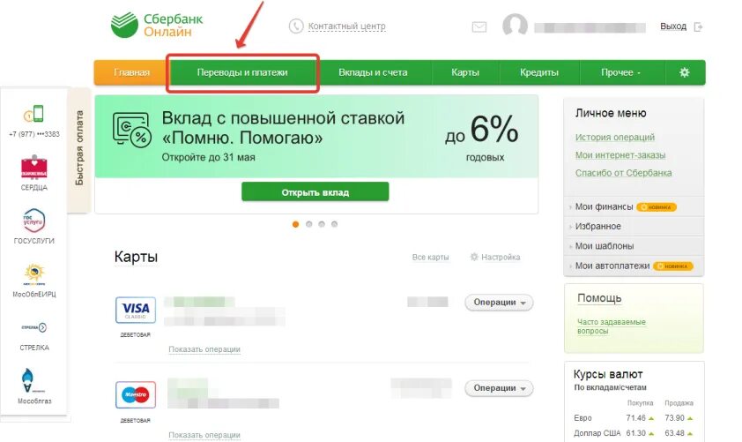Click the Доллар США exchange rate row
Image resolution: width=742 pixels, height=442 pixels.
pyautogui.click(x=634, y=433)
